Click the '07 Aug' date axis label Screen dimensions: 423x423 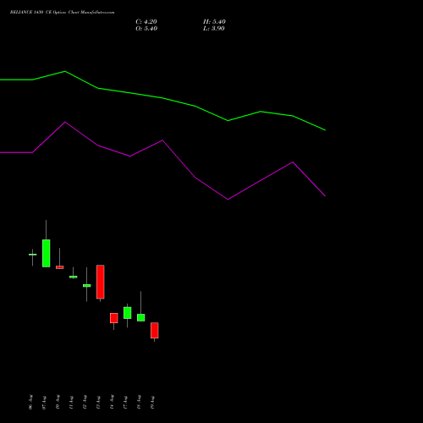(x=44, y=402)
